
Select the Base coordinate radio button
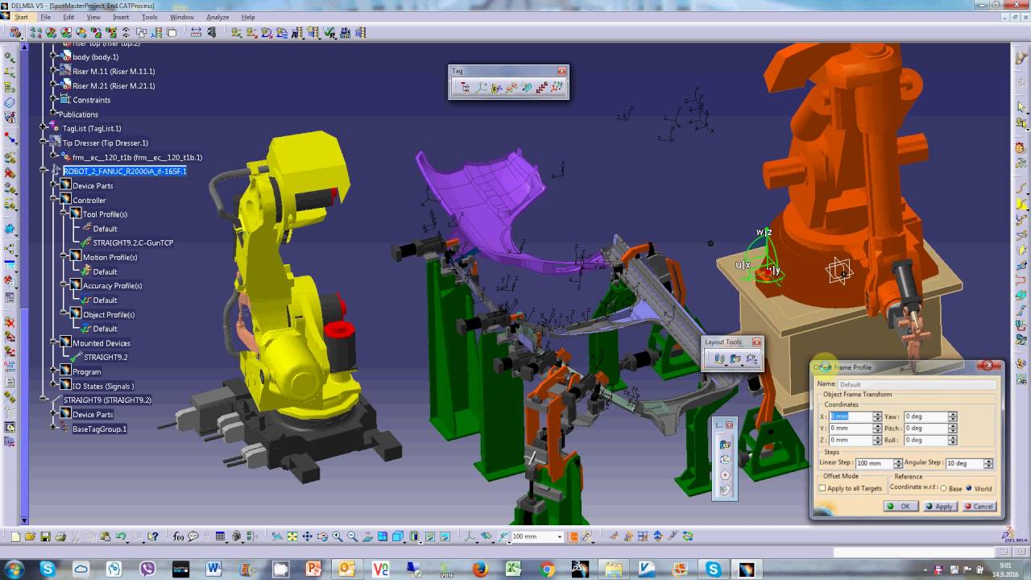(x=943, y=488)
